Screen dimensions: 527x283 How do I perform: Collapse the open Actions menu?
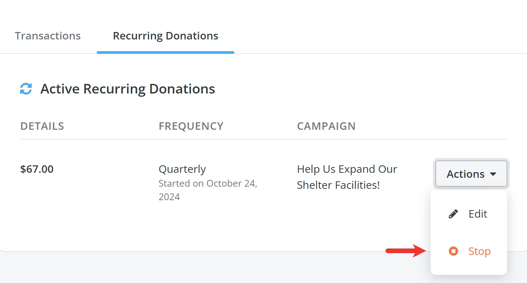[x=471, y=174]
